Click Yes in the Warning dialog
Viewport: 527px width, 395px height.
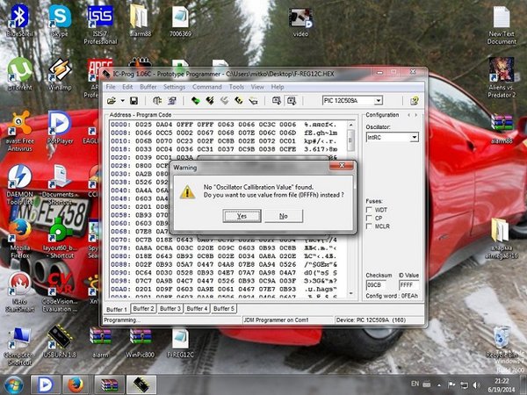click(242, 216)
